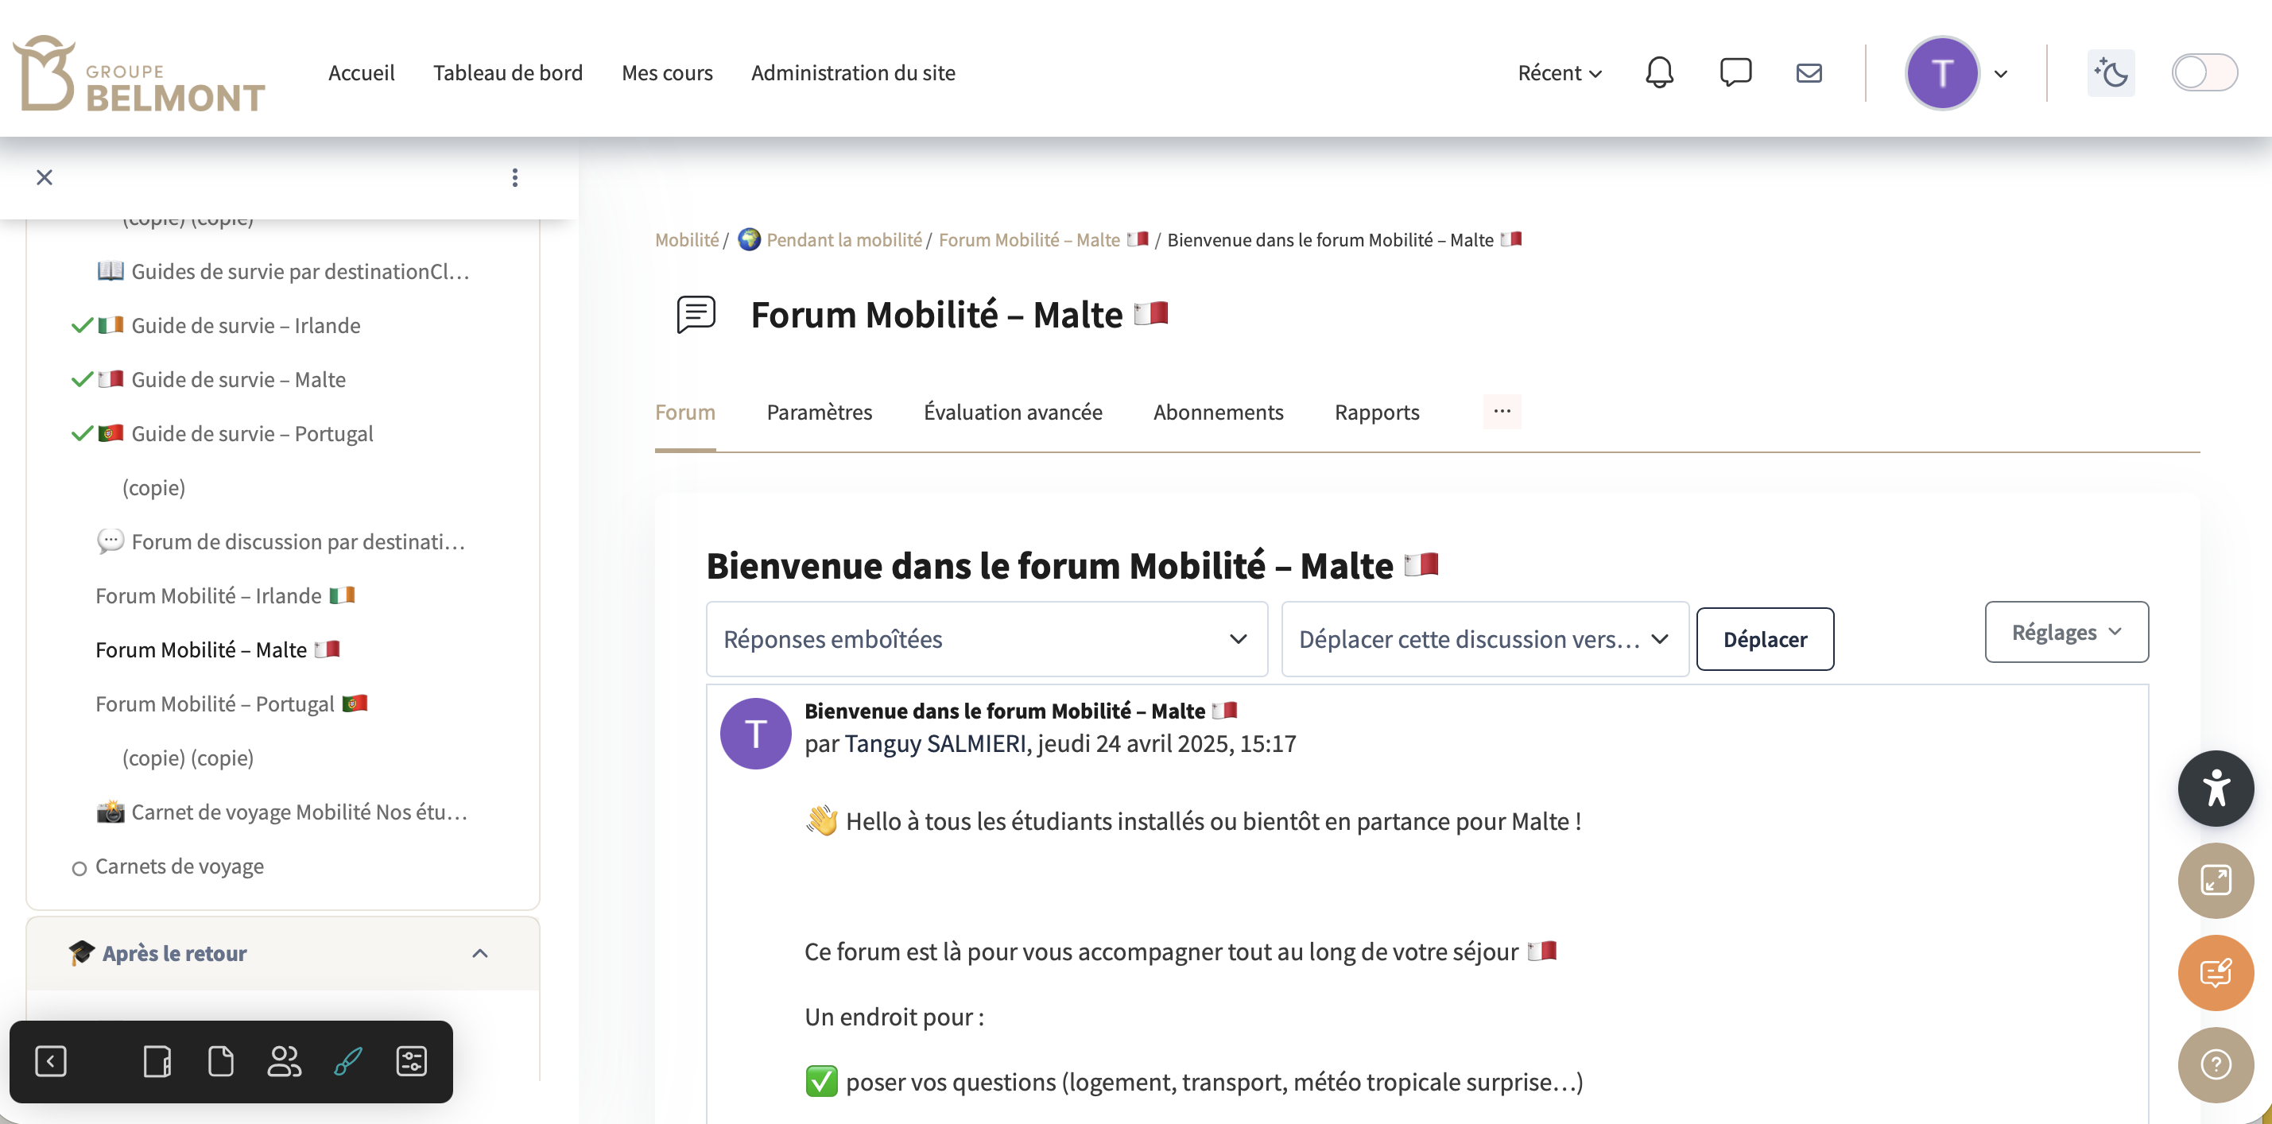The image size is (2272, 1124).
Task: Toggle the edit mode switch in header
Action: (x=2204, y=72)
